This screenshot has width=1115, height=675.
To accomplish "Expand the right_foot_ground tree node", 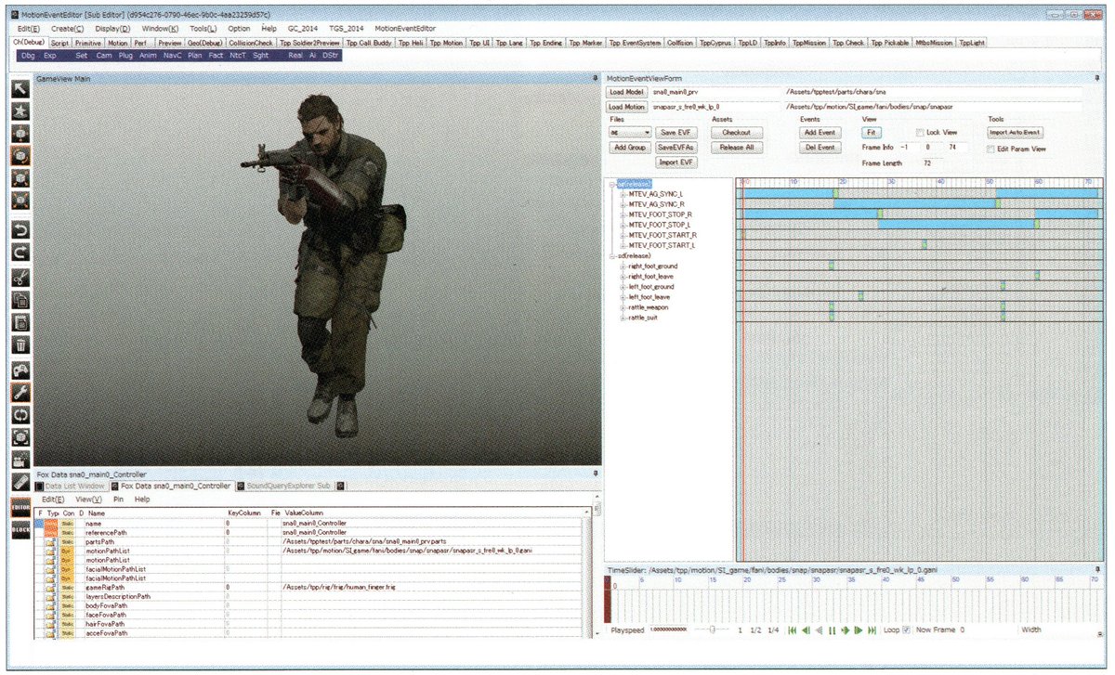I will [x=623, y=266].
